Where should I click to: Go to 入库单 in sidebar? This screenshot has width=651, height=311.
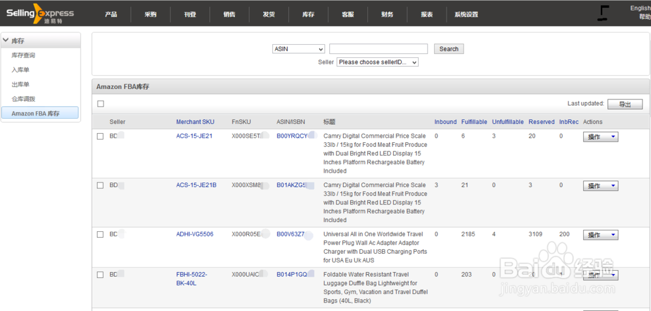(x=20, y=70)
